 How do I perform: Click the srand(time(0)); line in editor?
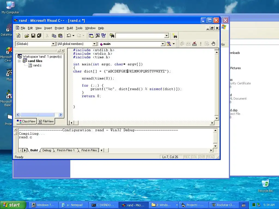pyautogui.click(x=98, y=78)
